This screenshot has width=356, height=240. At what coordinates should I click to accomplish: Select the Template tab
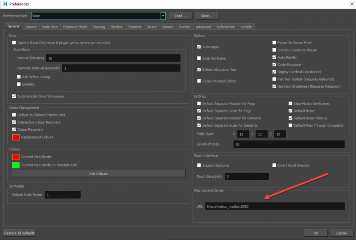[135, 27]
